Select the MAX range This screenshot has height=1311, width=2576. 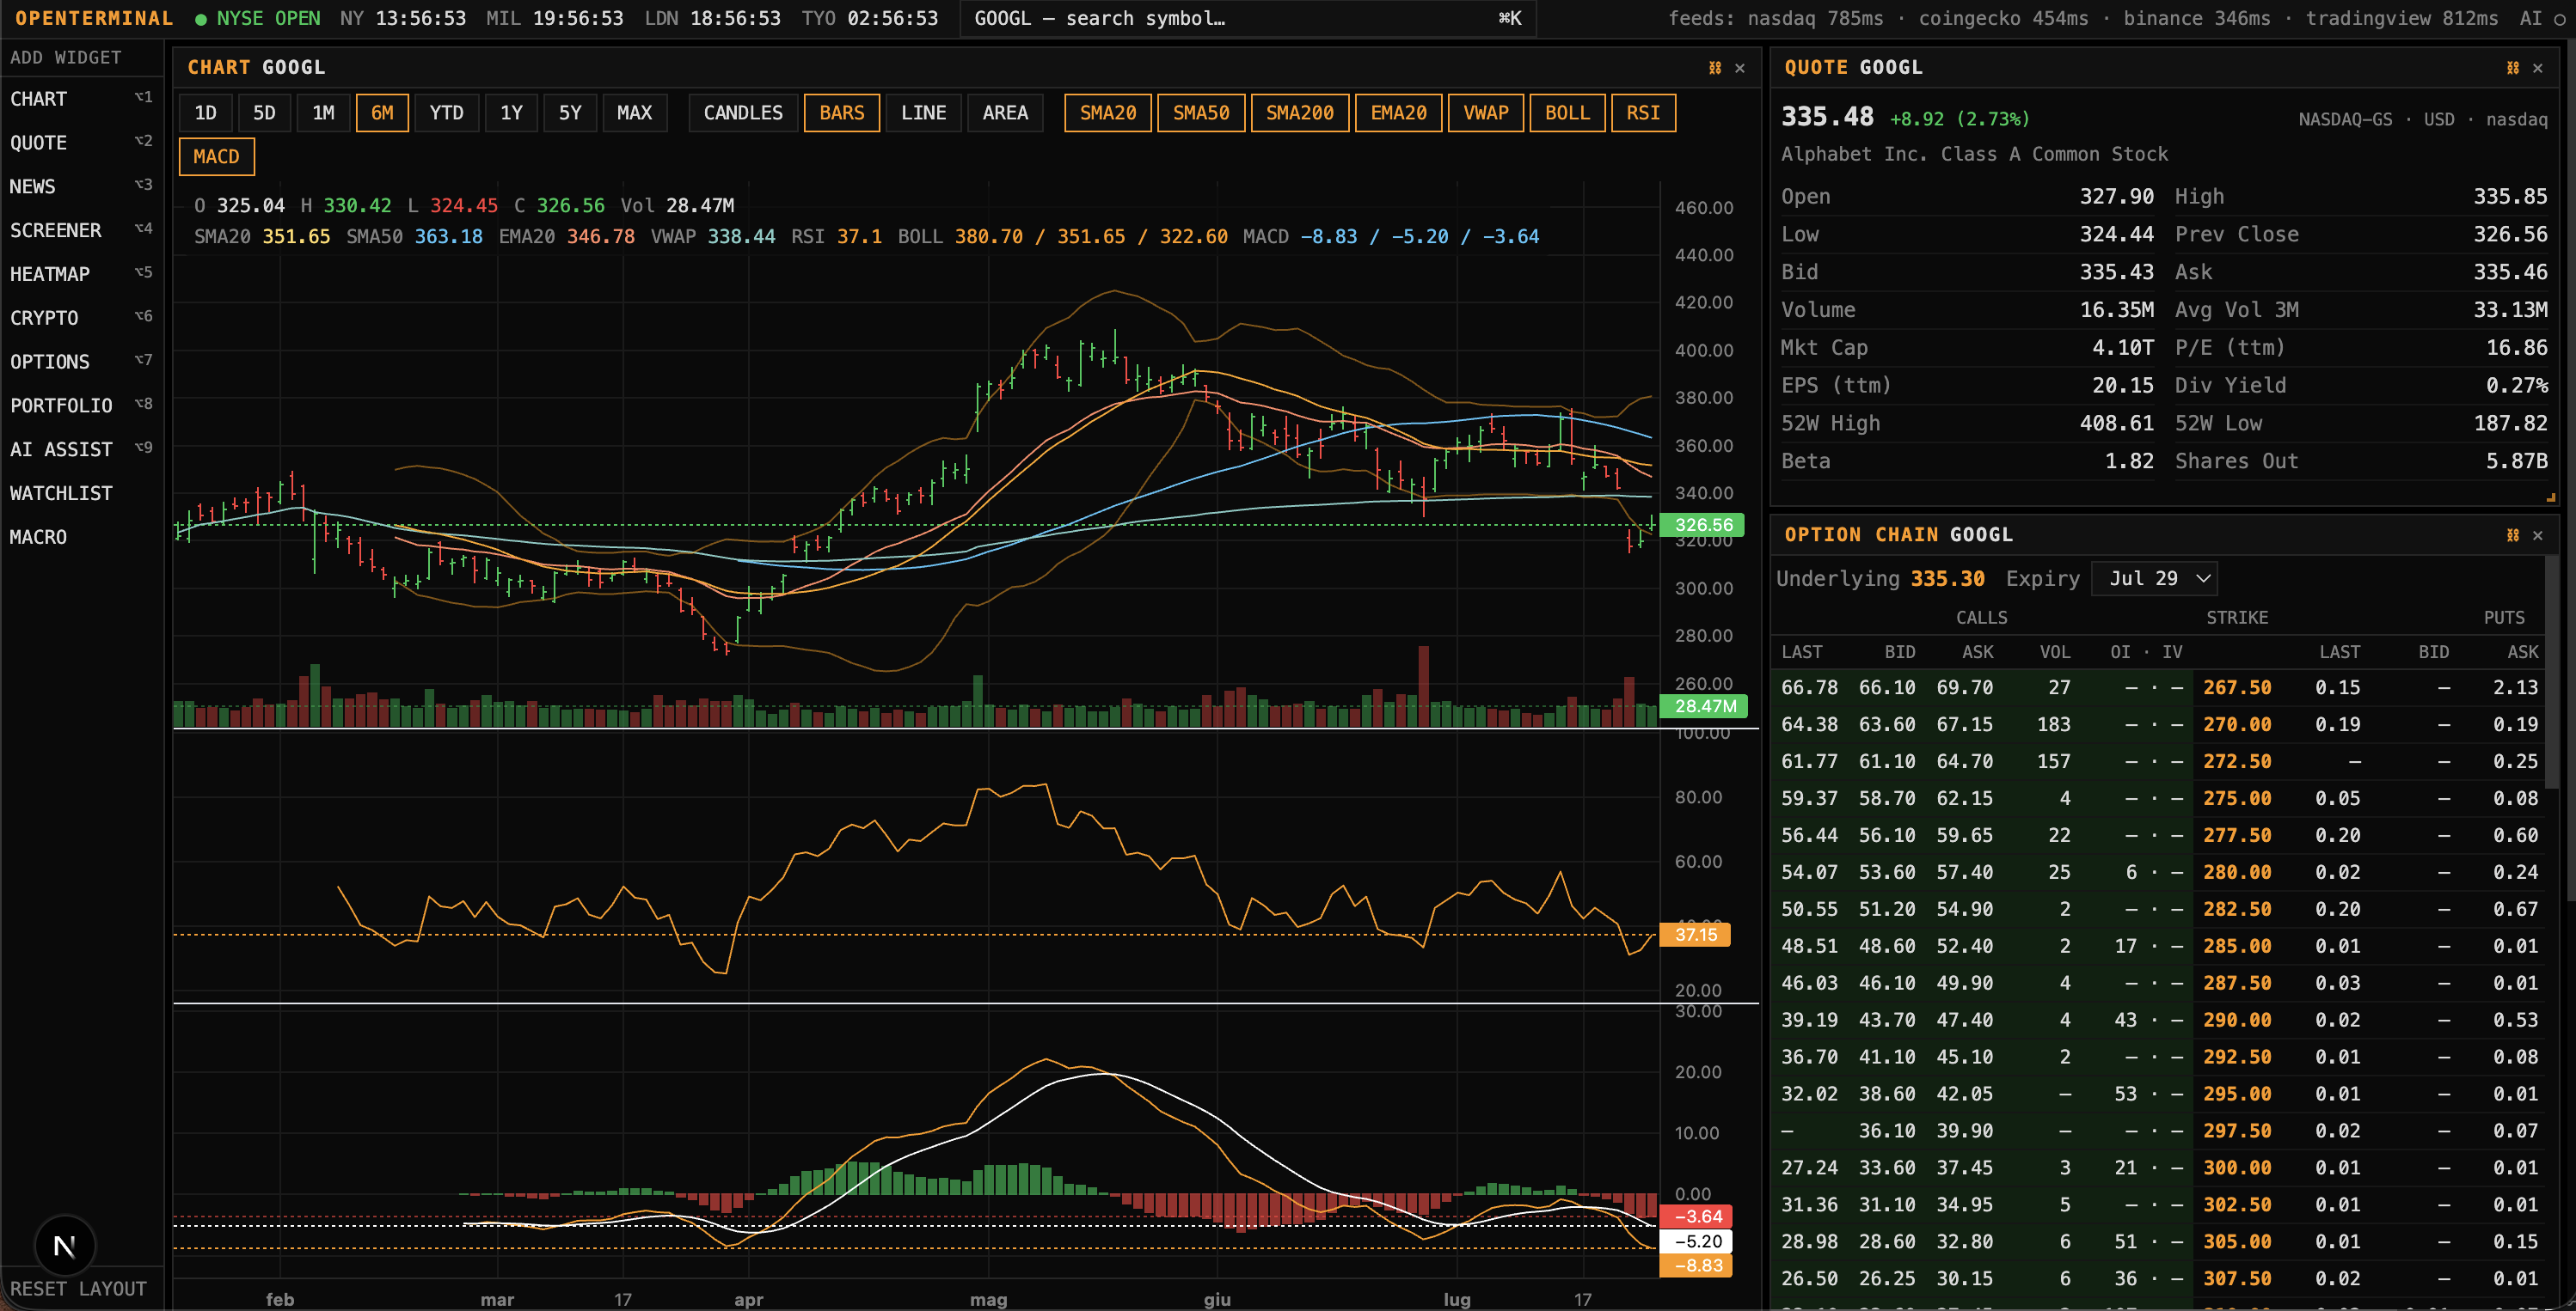click(634, 113)
